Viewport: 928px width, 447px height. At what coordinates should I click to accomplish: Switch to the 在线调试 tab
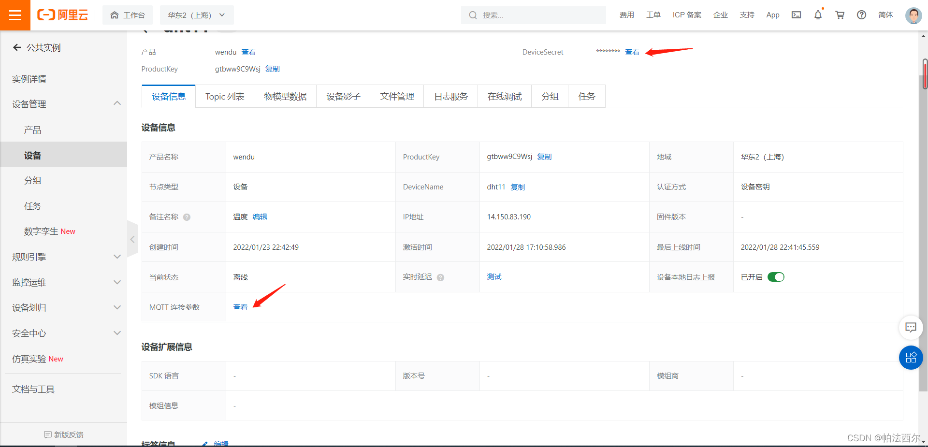pos(505,96)
